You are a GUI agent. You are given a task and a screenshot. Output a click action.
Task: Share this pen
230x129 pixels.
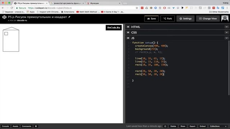[x=183, y=126]
